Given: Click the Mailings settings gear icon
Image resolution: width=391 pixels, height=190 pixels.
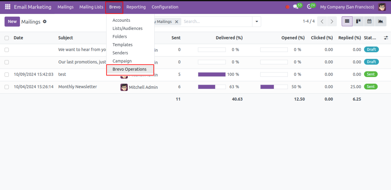Looking at the screenshot, I should point(45,22).
